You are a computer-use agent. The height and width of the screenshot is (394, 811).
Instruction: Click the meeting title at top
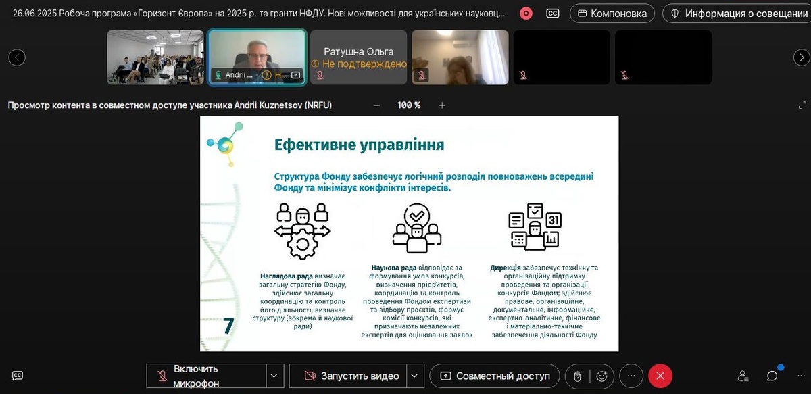(x=258, y=14)
